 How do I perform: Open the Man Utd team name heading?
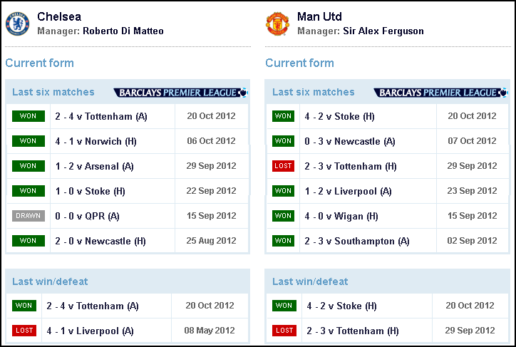(x=319, y=16)
